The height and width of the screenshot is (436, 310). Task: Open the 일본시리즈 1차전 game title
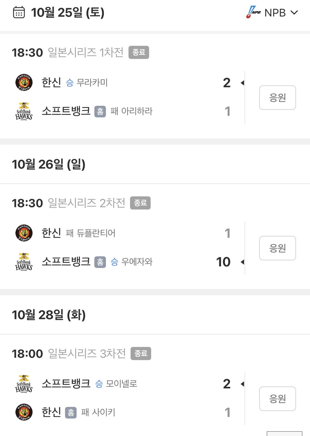pyautogui.click(x=86, y=52)
